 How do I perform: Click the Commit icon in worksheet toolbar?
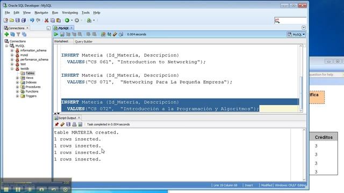(88, 34)
